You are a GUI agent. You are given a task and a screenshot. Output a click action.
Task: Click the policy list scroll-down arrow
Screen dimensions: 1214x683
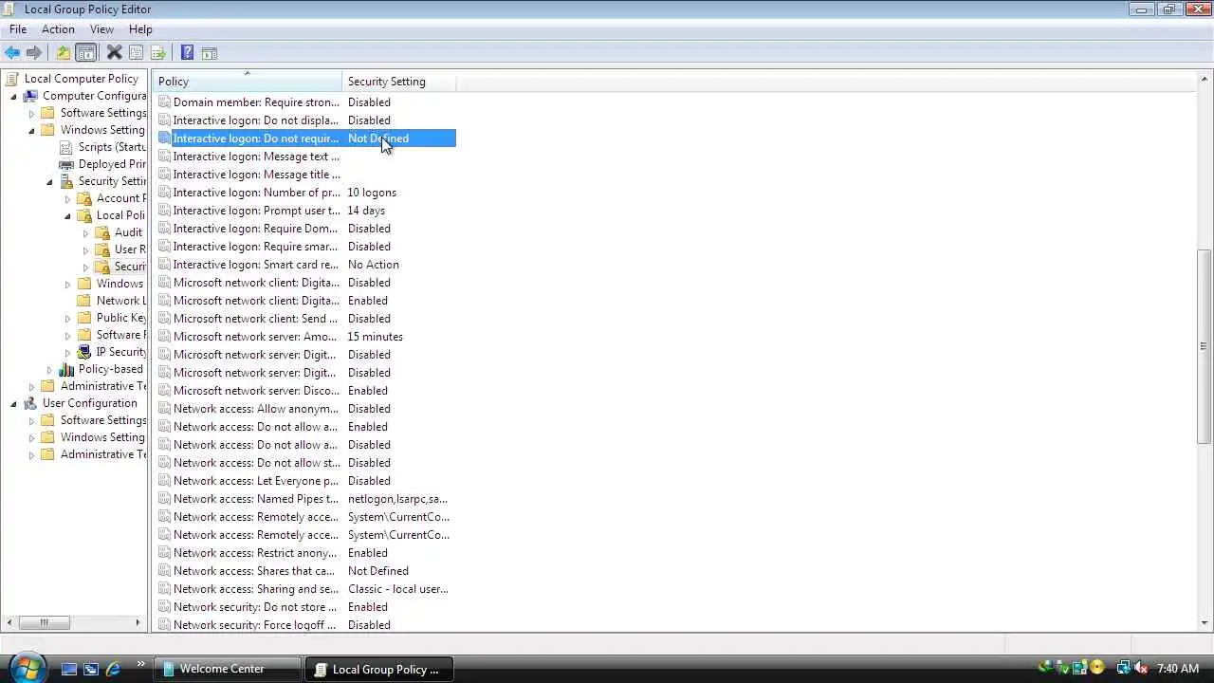click(1205, 623)
